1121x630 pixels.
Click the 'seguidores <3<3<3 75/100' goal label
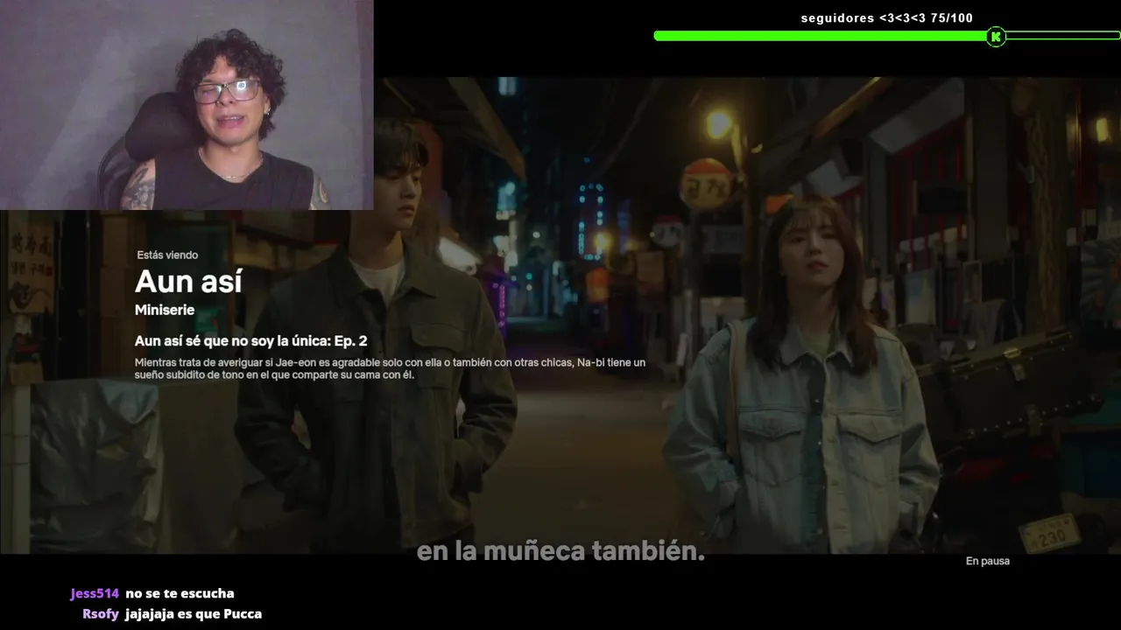tap(887, 18)
